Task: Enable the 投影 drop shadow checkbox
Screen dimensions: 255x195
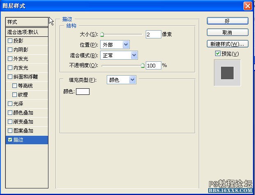Action: point(10,40)
